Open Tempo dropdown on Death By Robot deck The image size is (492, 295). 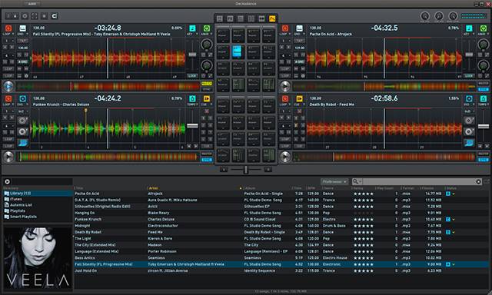pyautogui.click(x=484, y=104)
